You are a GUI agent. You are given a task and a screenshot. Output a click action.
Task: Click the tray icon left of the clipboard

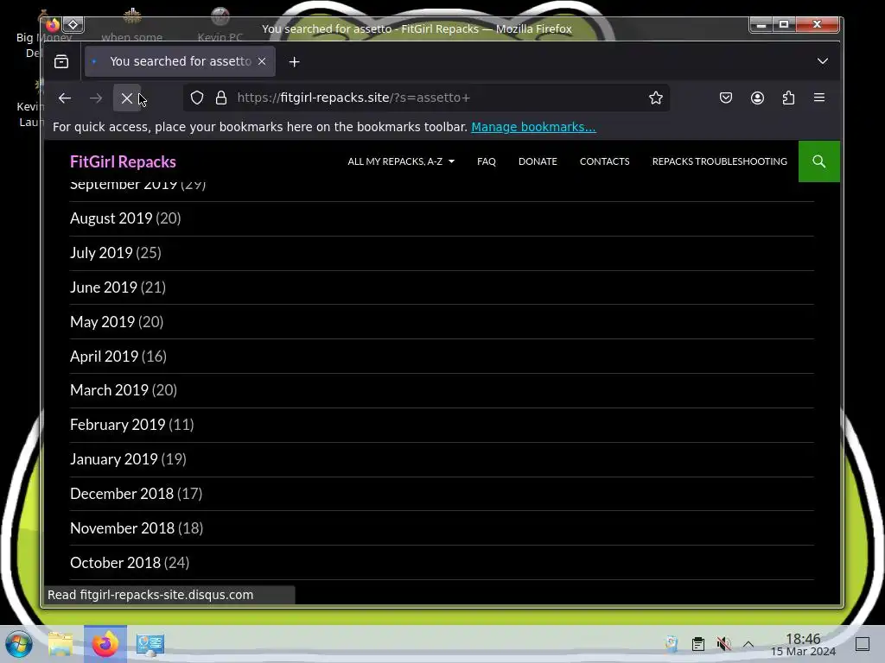(672, 644)
